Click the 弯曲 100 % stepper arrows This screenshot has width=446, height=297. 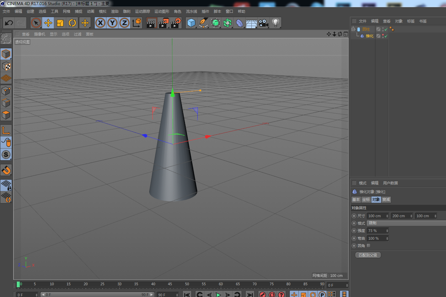[x=387, y=238]
